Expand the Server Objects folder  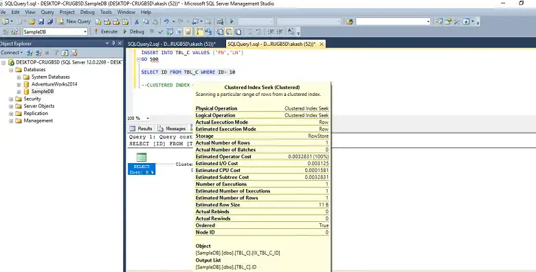pos(11,106)
